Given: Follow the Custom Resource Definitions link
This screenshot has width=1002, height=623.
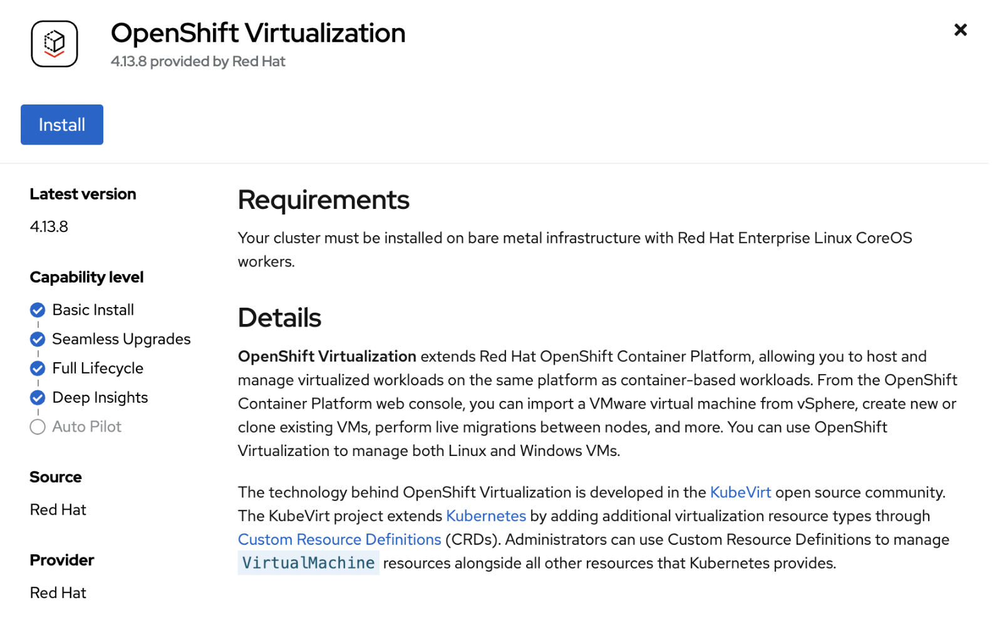Looking at the screenshot, I should point(338,539).
